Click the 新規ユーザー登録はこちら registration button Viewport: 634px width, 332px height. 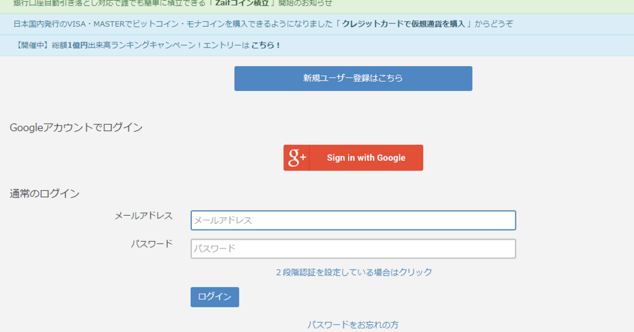point(353,79)
